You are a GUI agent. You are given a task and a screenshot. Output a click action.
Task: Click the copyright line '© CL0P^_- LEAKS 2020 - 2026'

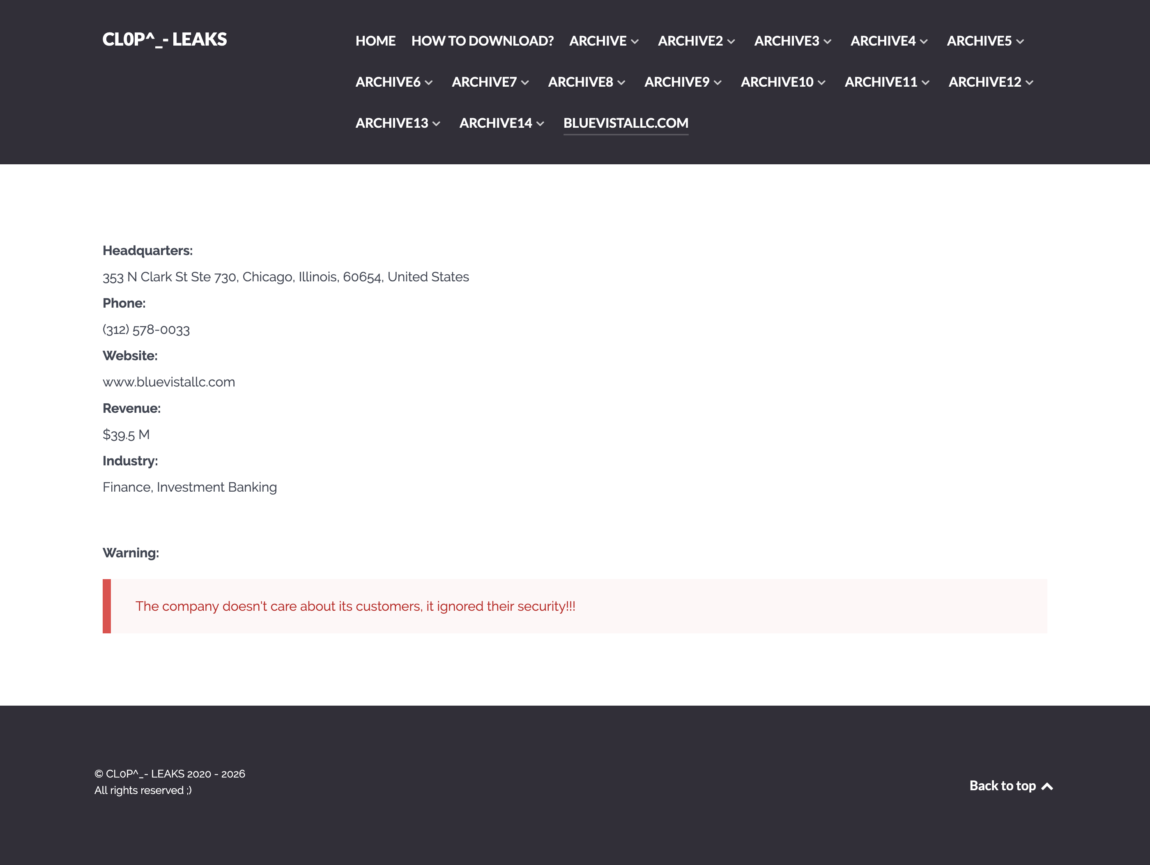pyautogui.click(x=170, y=773)
